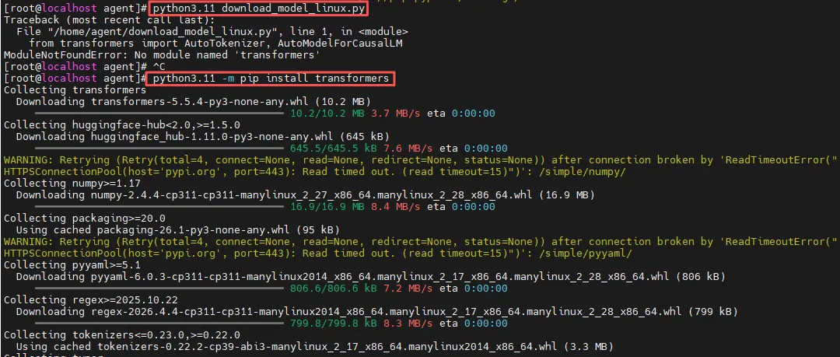Click 'Downloading transformers-5.5.4-py3-none-any.whl' line

coord(194,102)
